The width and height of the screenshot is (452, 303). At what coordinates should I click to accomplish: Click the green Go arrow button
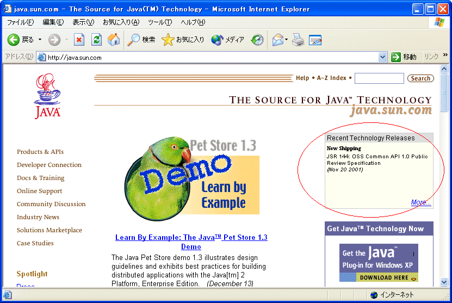click(396, 57)
